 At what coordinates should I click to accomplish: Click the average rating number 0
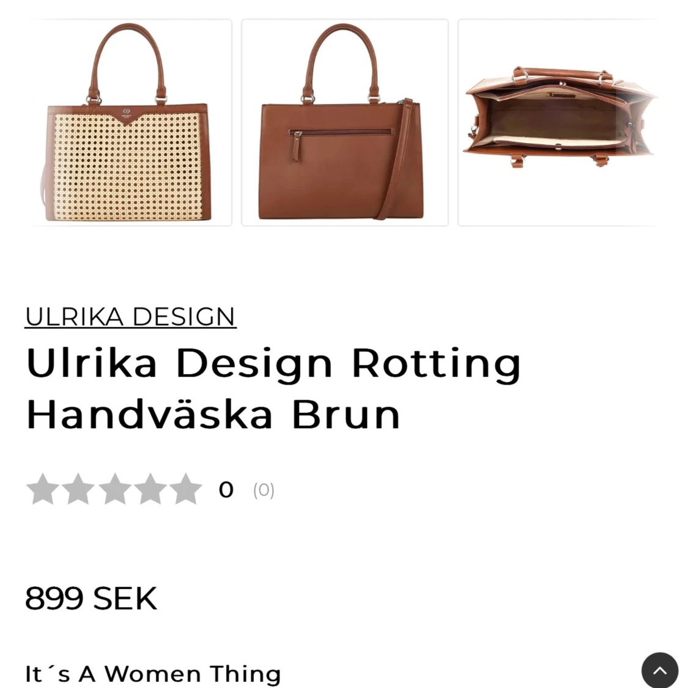(x=226, y=490)
